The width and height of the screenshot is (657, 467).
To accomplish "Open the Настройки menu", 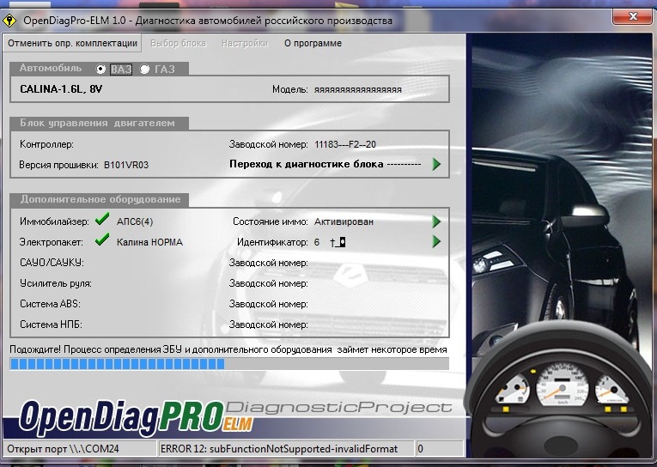I will pyautogui.click(x=245, y=43).
